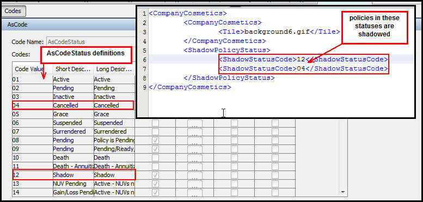Select code value cell 03

[x=32, y=97]
